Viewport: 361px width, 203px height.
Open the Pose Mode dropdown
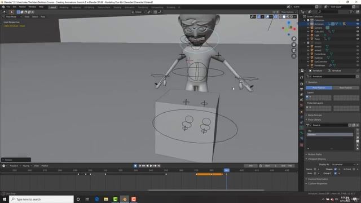click(11, 17)
